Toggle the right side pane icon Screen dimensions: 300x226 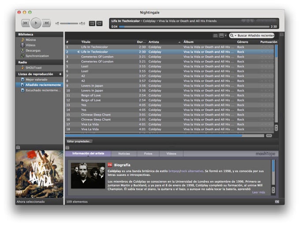281,34
